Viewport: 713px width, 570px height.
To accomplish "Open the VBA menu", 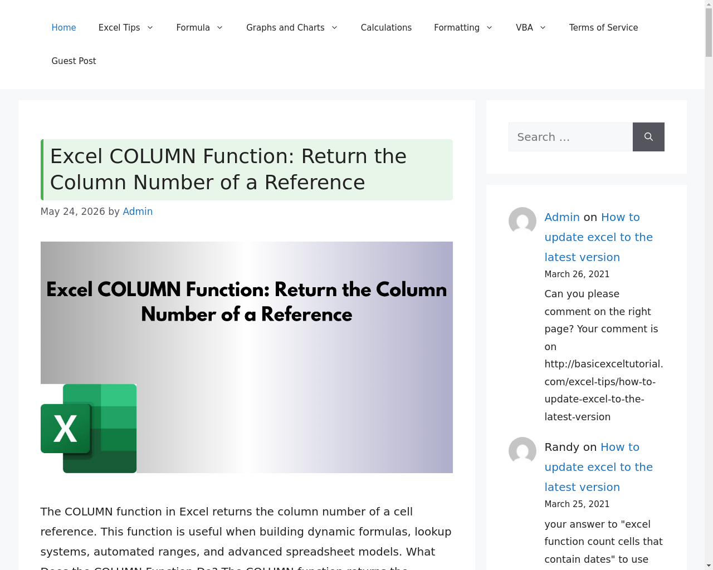I will coord(524,28).
